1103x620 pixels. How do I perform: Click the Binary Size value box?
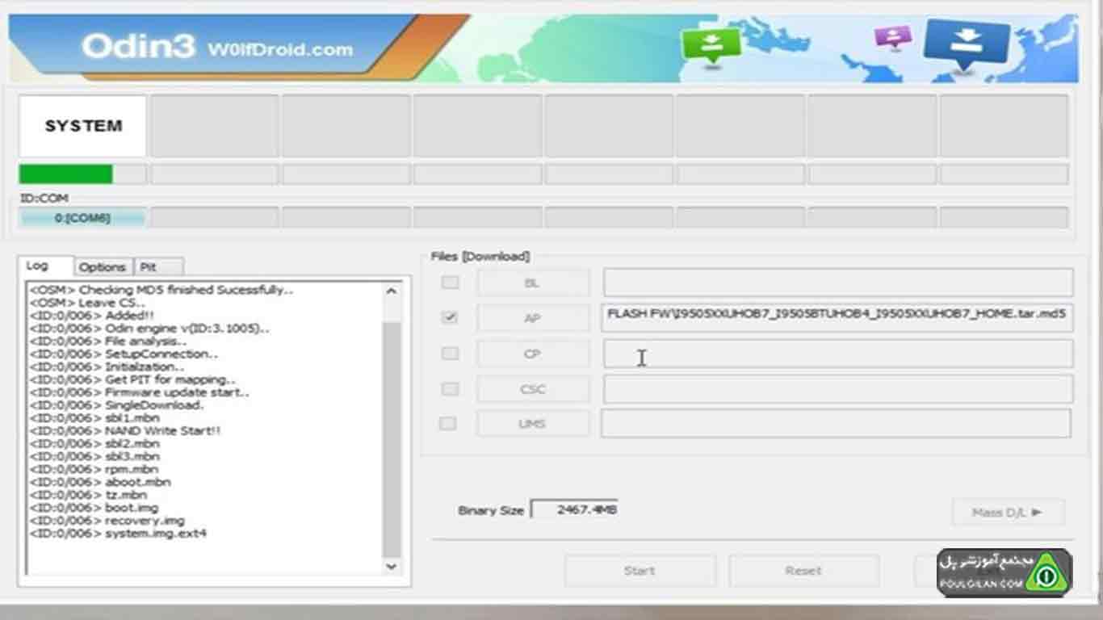[x=574, y=509]
